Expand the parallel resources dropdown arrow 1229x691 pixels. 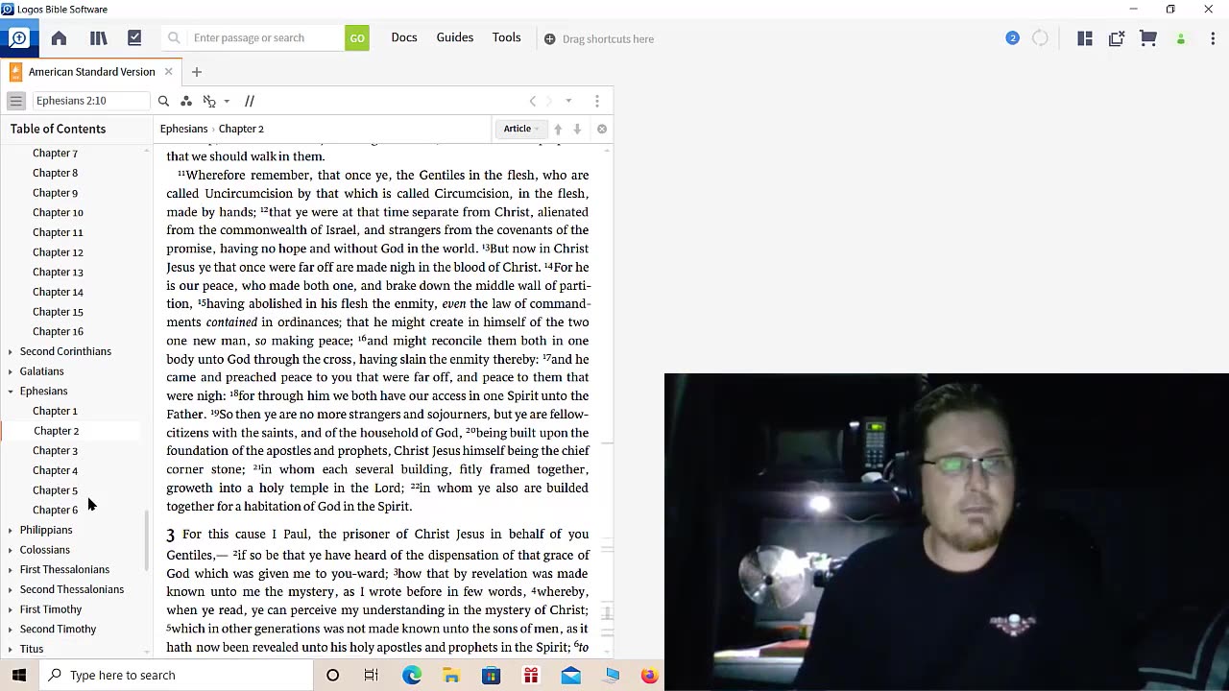tap(227, 101)
